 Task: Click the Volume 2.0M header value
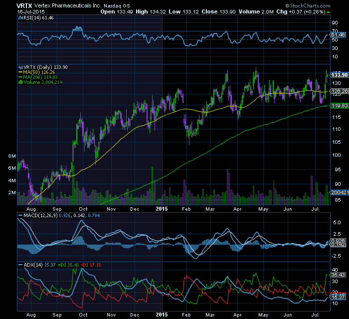256,11
